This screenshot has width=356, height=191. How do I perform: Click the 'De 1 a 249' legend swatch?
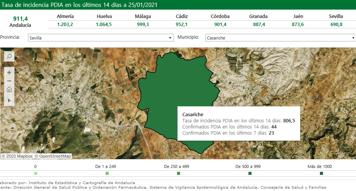coord(107,173)
